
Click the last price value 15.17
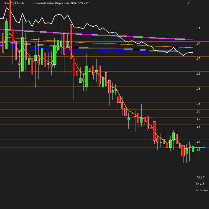pyautogui.click(x=200, y=177)
